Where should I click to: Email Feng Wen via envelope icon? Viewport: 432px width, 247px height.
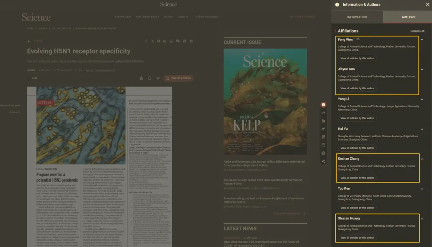tap(358, 39)
